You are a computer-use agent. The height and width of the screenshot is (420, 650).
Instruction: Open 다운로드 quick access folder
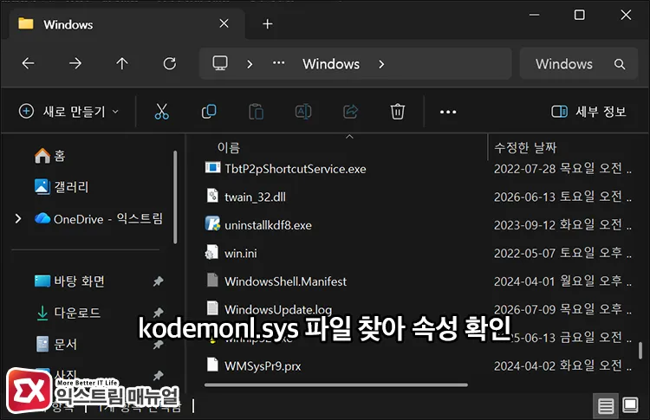[68, 313]
